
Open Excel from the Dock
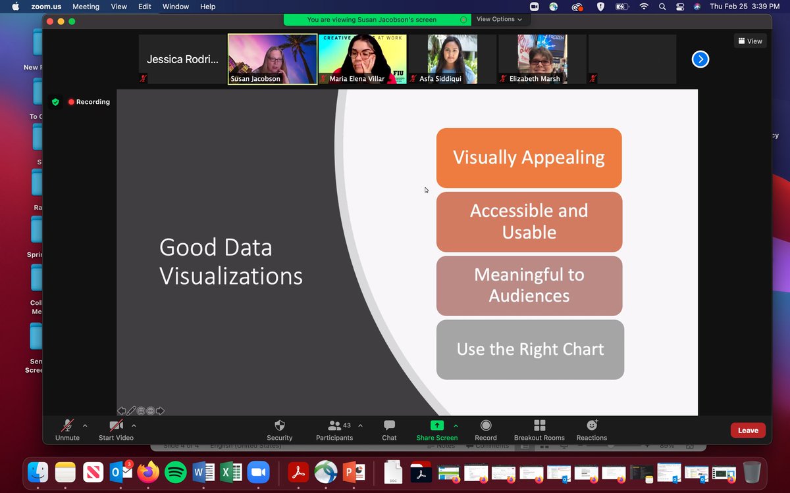tap(230, 472)
